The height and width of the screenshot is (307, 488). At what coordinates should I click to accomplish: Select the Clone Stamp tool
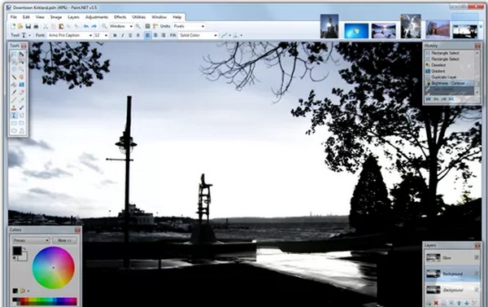[14, 107]
